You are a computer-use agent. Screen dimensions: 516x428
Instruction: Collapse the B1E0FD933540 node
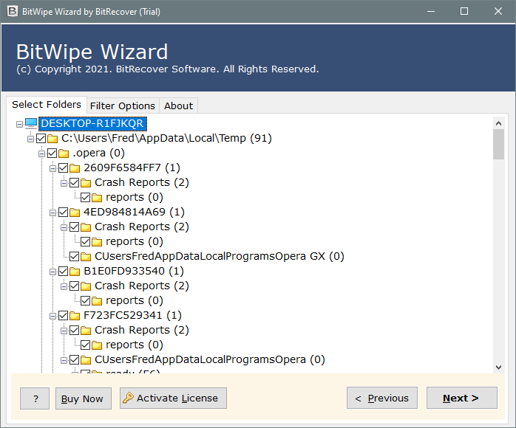(52, 272)
